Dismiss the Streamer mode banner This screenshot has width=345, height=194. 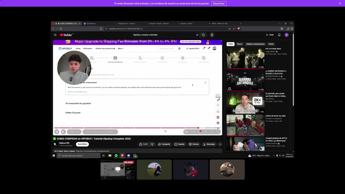click(x=340, y=4)
